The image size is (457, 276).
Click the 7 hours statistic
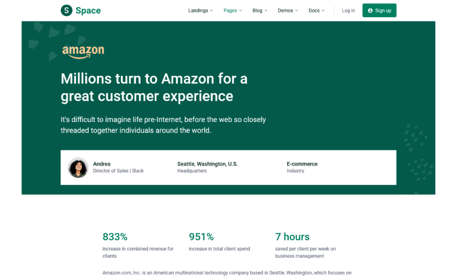(x=292, y=236)
